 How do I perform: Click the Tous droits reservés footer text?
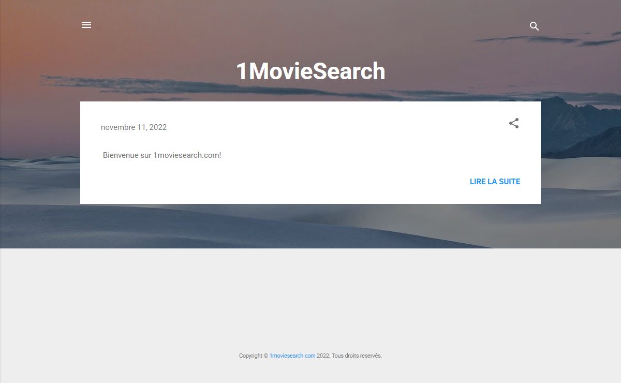pyautogui.click(x=357, y=356)
